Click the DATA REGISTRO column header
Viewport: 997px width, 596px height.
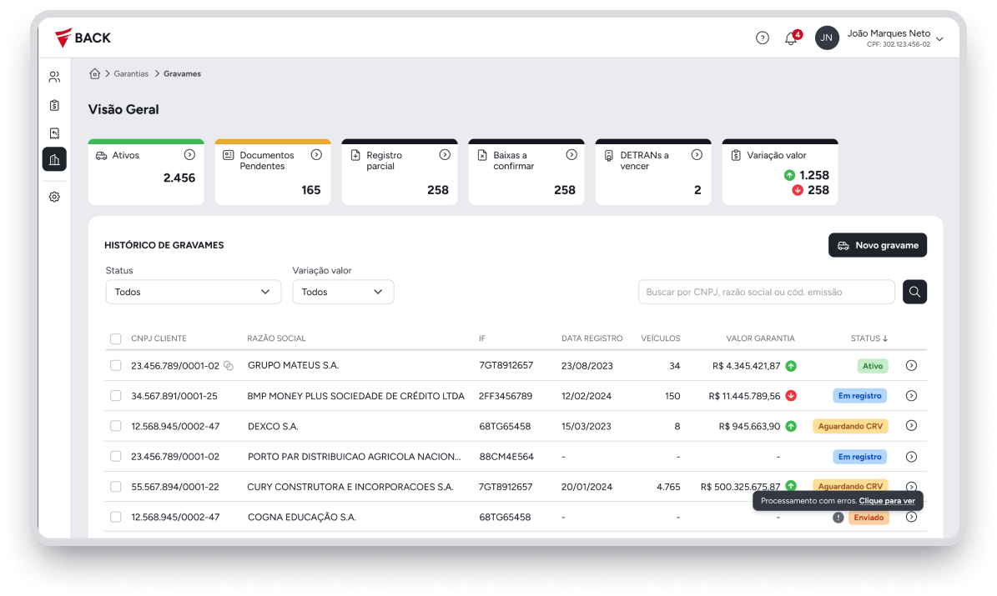point(592,338)
